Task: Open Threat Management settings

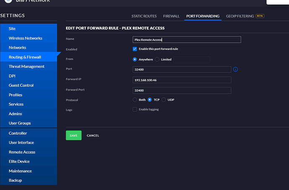Action: click(28, 67)
